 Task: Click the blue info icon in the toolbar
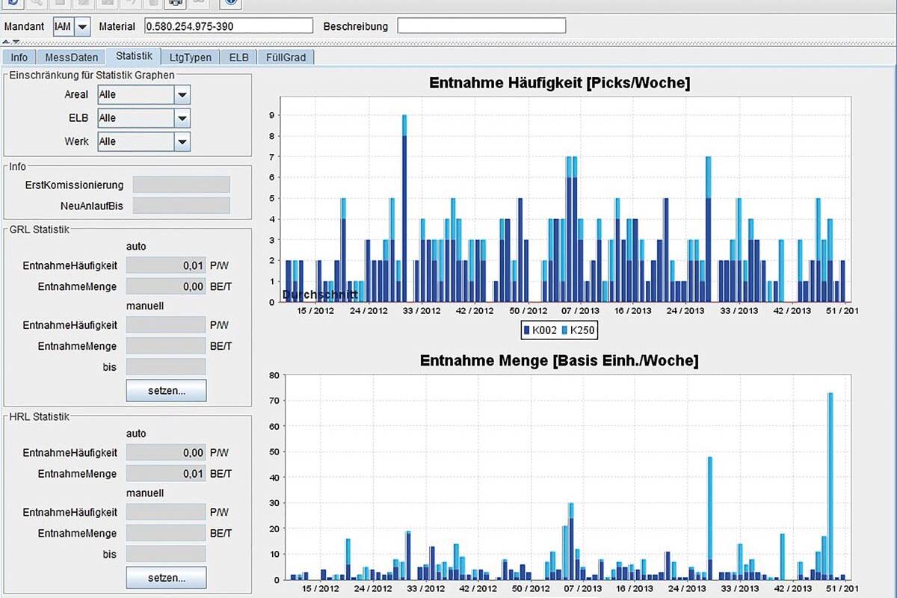[231, 3]
